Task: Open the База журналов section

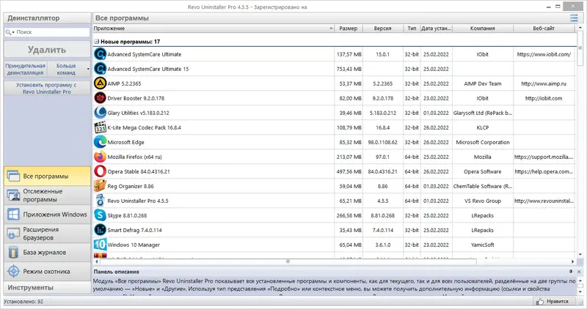Action: 47,253
